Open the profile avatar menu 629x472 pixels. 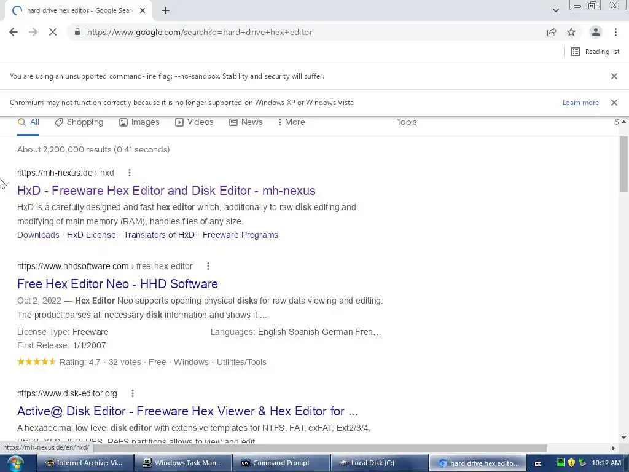click(x=596, y=32)
